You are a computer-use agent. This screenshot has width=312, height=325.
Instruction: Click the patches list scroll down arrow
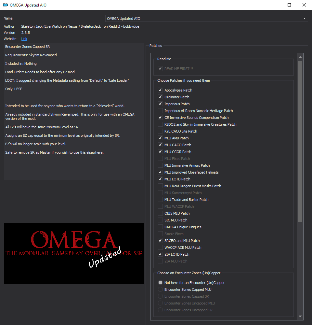300,316
